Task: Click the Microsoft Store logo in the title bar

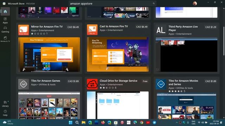Action: click(x=4, y=3)
